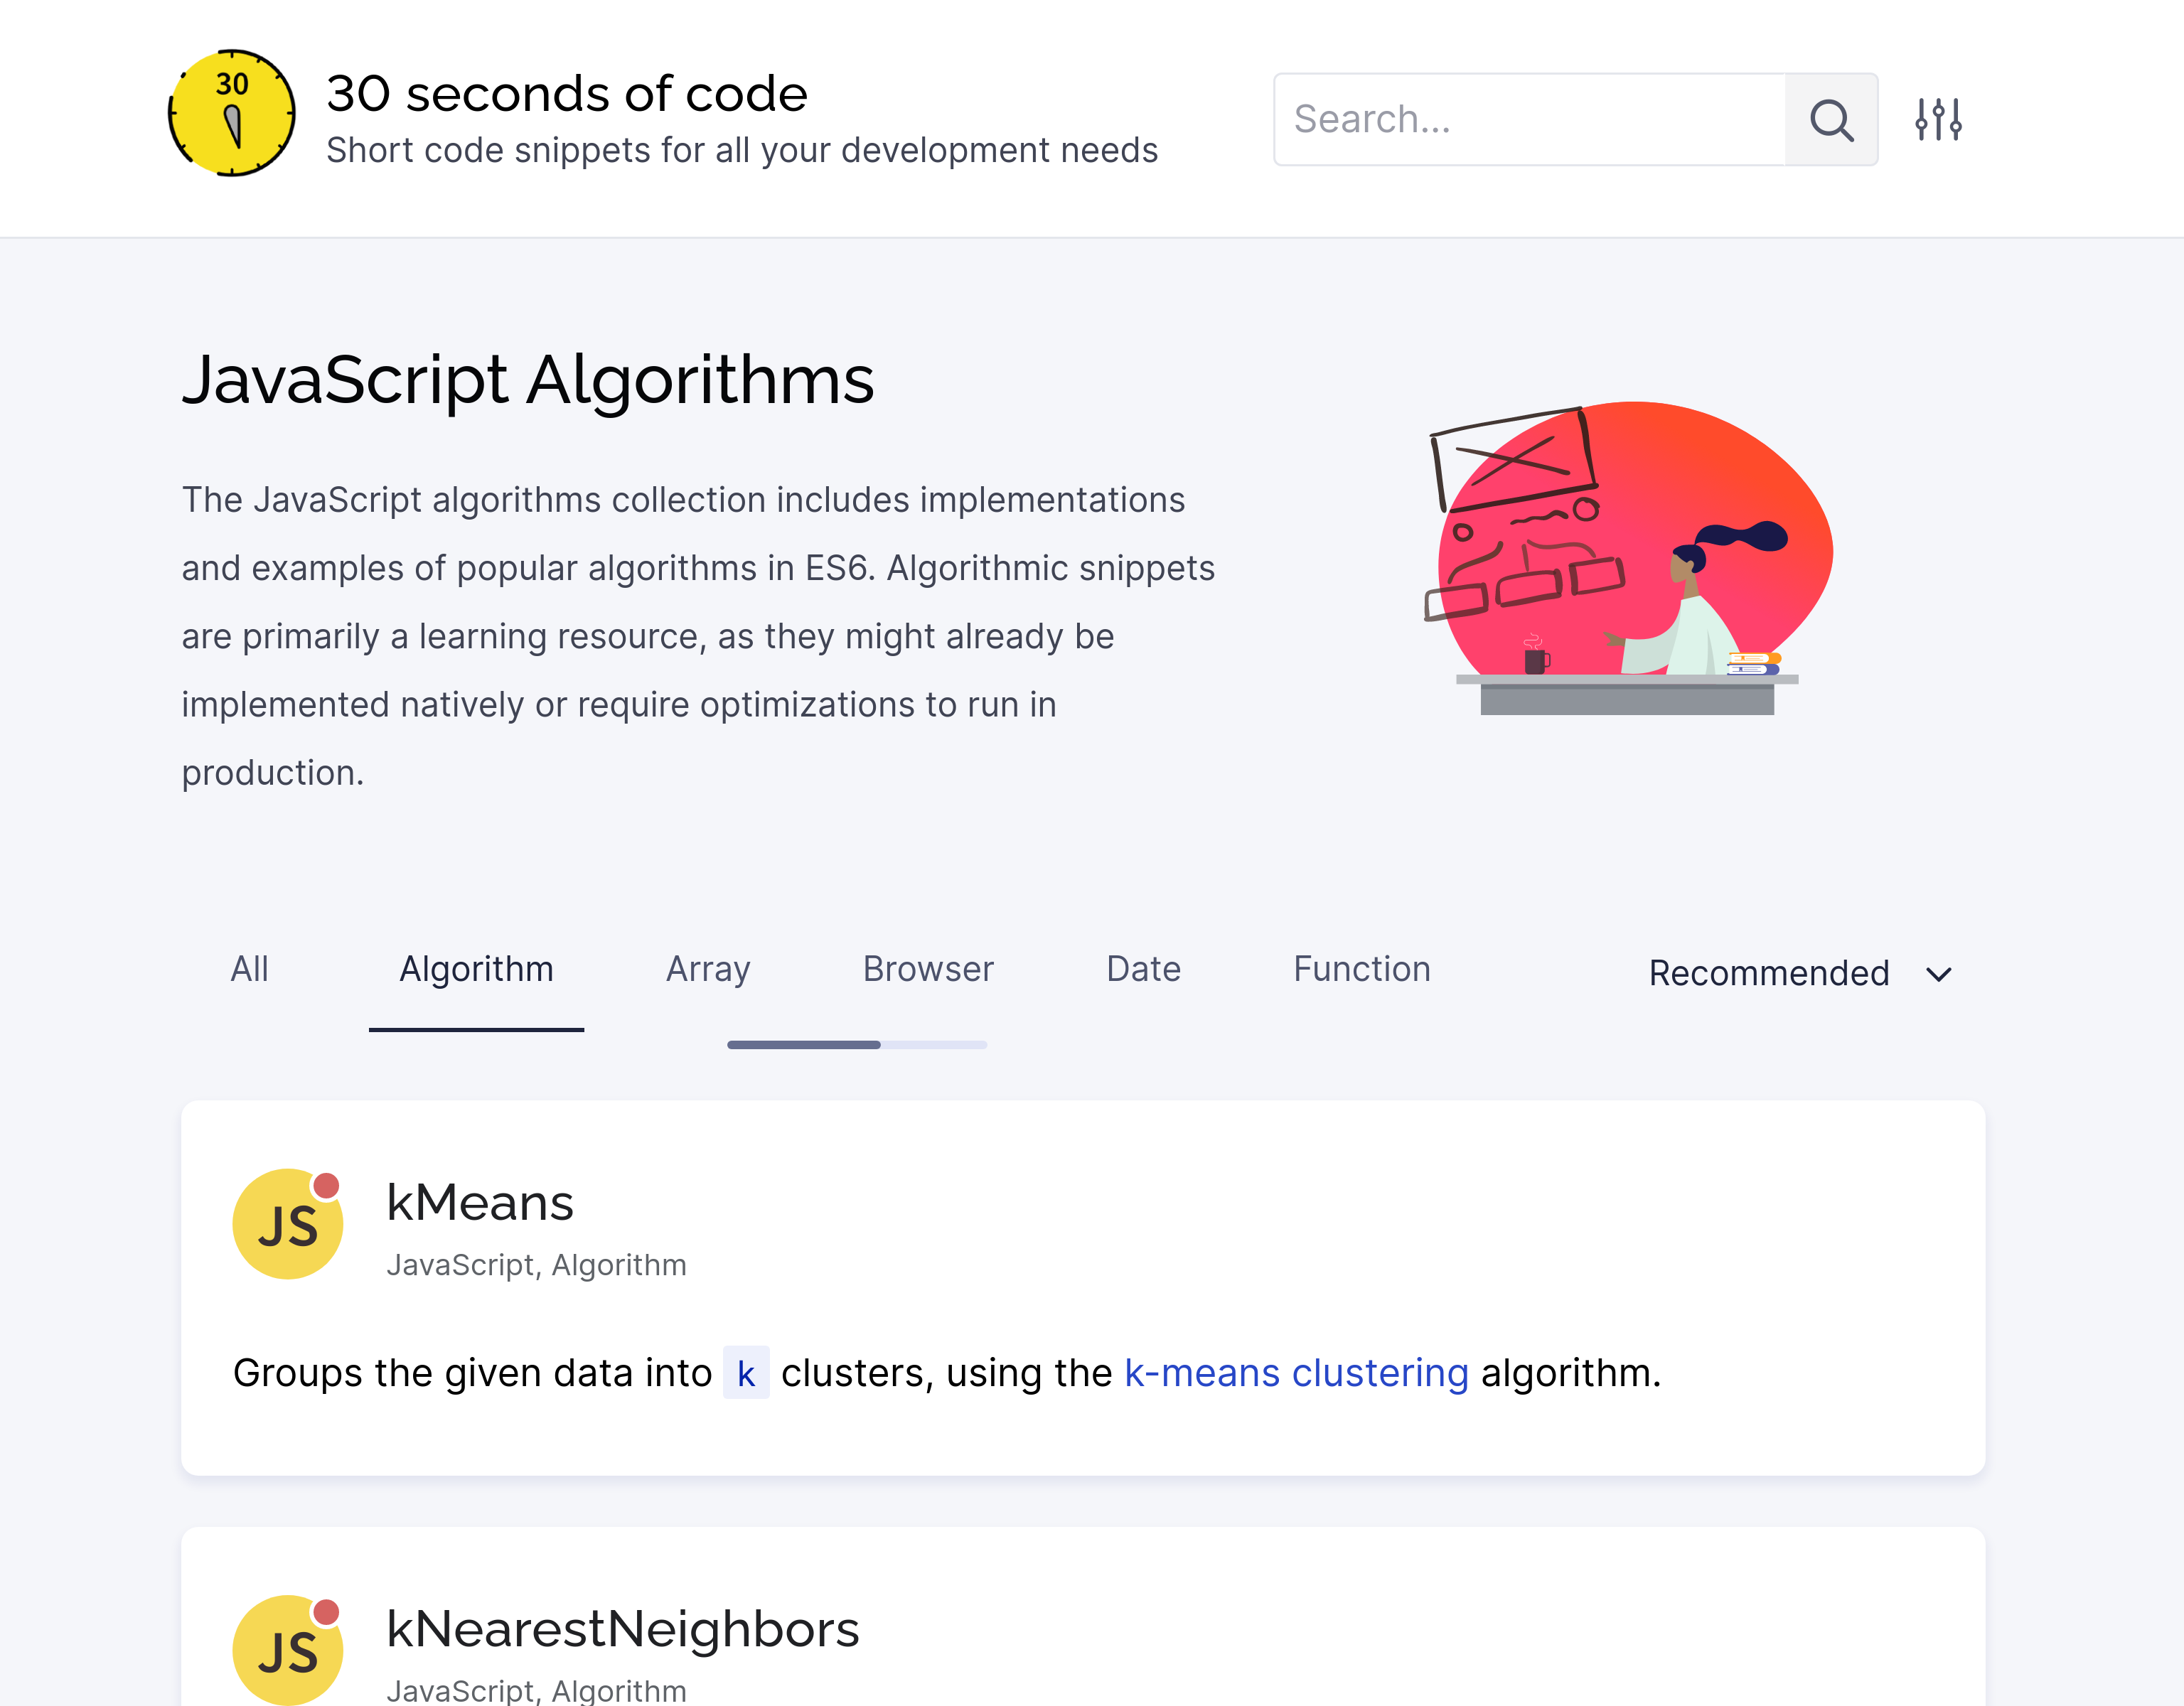Switch to the Date tab
Screen dimensions: 2184x1706
click(x=1143, y=969)
